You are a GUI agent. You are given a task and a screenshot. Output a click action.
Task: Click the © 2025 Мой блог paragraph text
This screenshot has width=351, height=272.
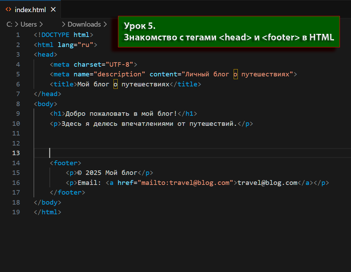click(x=107, y=173)
